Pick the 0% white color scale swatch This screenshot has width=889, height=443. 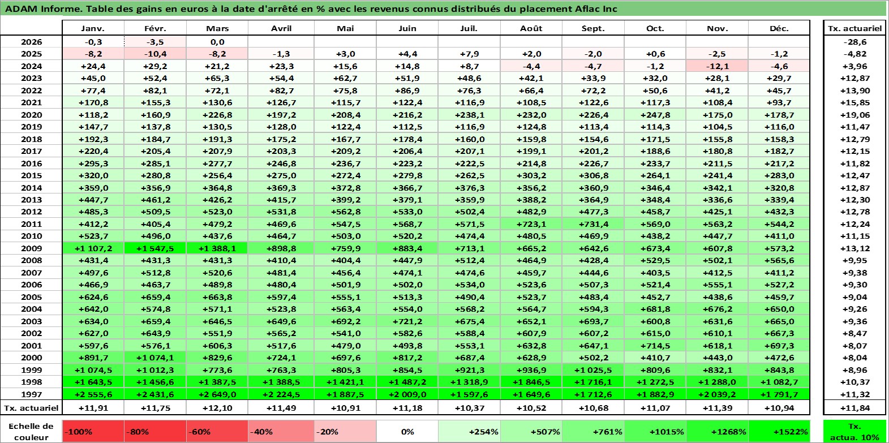point(407,431)
